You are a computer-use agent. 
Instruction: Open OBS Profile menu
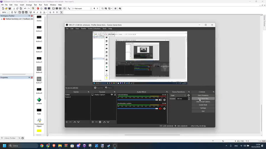(x=83, y=29)
